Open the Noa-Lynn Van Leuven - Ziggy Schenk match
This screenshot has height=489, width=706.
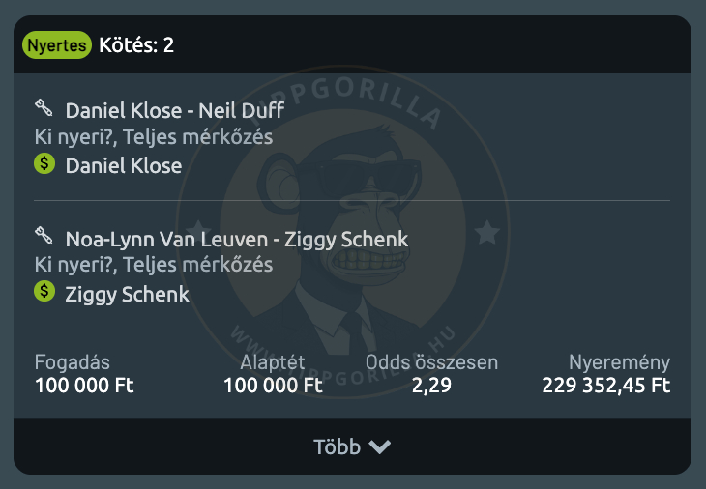(237, 240)
